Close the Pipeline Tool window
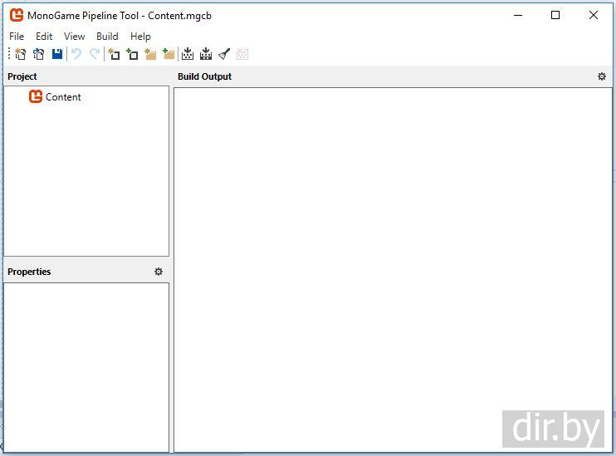Viewport: 616px width, 456px height. point(594,15)
